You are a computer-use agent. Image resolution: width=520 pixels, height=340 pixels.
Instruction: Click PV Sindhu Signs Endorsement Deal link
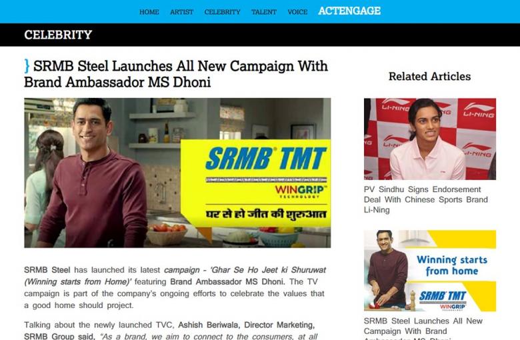(x=426, y=200)
